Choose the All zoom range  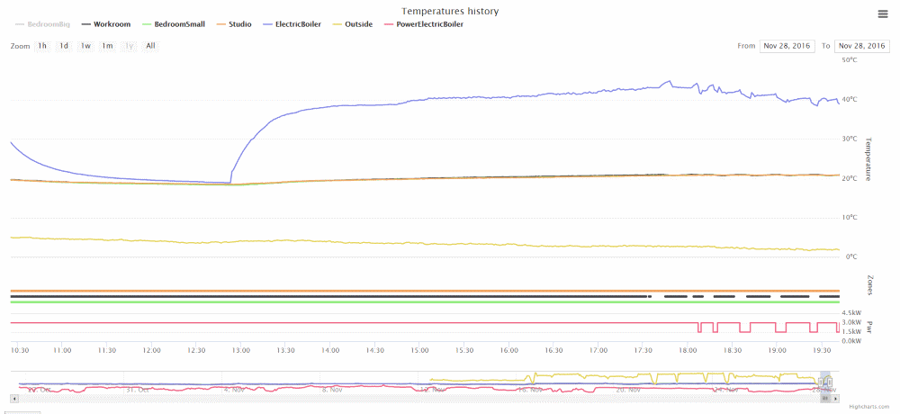coord(150,45)
